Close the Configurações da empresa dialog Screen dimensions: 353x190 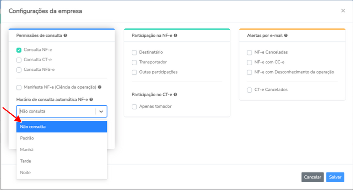pos(343,11)
